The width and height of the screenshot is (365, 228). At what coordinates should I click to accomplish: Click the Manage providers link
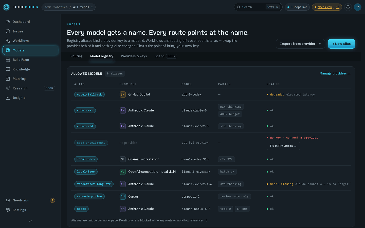335,73
